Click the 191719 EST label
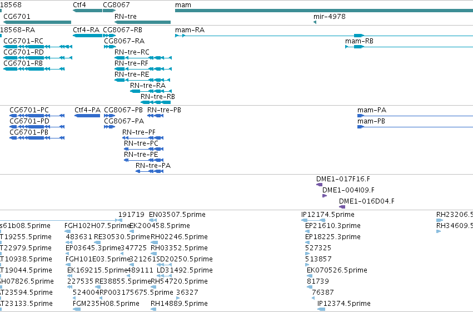Viewport: 473px width, 312px height. coord(131,215)
